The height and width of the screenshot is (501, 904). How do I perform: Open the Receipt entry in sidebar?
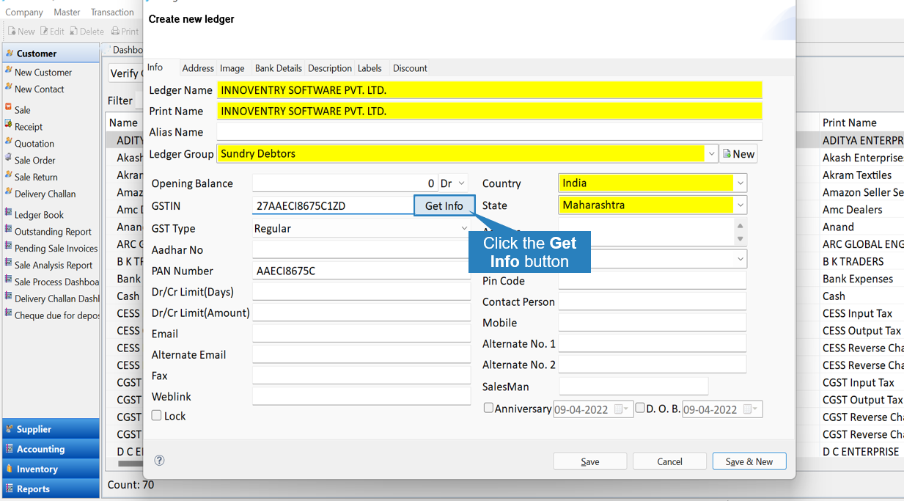pos(29,126)
